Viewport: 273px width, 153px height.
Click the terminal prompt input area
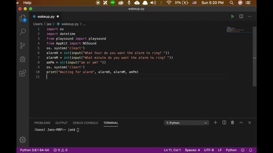click(78, 130)
